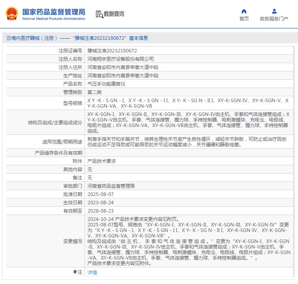
Task: Click the 河南省药品监督管理局 approval department value
Action: click(x=111, y=186)
